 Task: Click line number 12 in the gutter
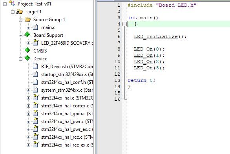(x=117, y=74)
